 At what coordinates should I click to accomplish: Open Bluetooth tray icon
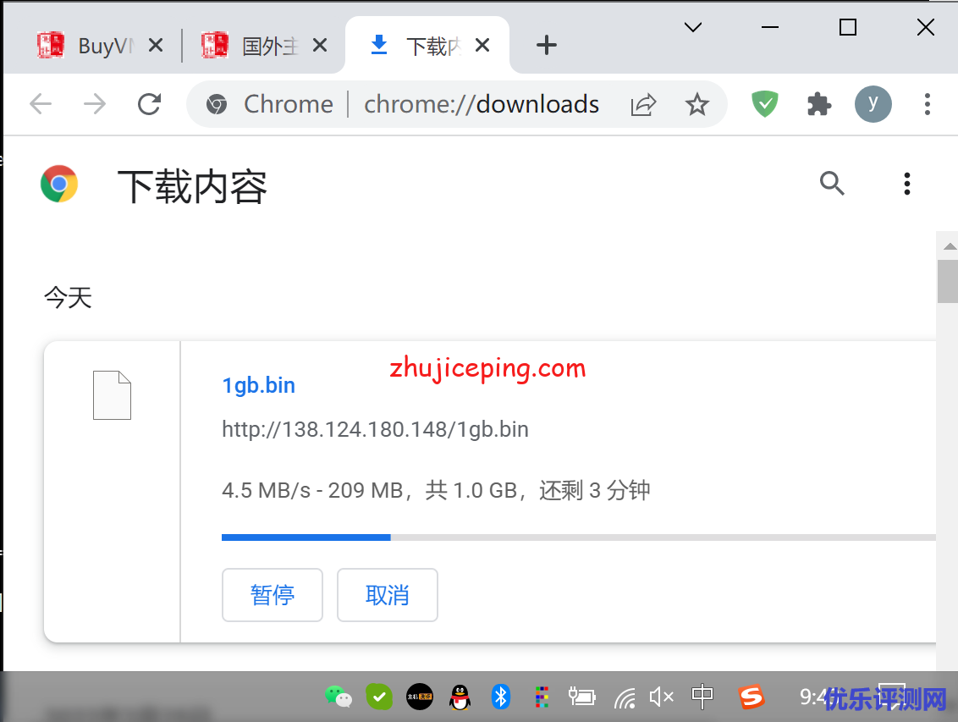coord(500,697)
